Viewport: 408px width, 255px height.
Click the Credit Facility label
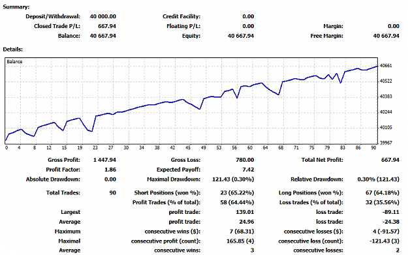pyautogui.click(x=181, y=16)
